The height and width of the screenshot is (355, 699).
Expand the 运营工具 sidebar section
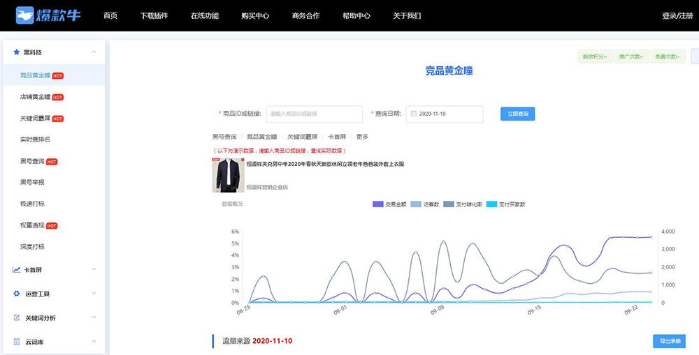pos(94,294)
